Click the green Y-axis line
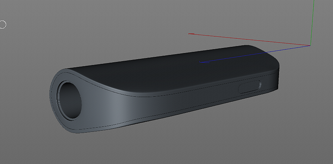Viewport: 333px width, 164px height. point(312,23)
